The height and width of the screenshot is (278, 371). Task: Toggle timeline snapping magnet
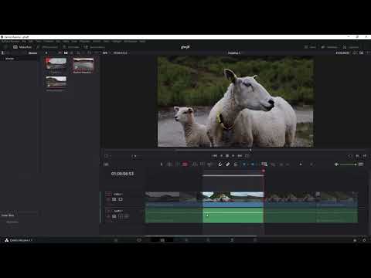[x=220, y=164]
